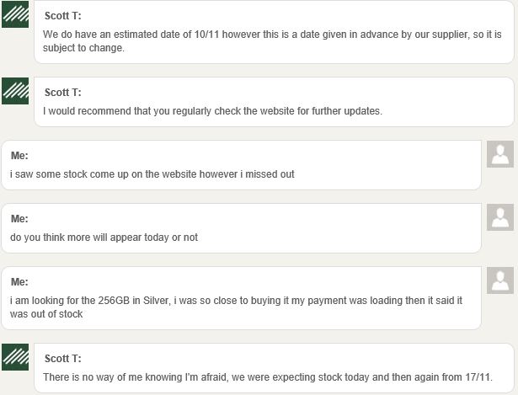Select the "Scott T:" name in the first message
The image size is (518, 395).
(63, 16)
